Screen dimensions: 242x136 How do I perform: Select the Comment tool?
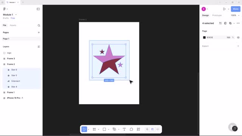point(131,129)
